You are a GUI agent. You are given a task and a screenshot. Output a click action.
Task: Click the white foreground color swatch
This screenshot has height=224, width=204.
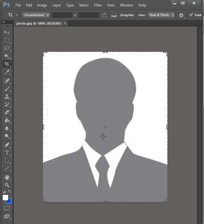click(5, 198)
